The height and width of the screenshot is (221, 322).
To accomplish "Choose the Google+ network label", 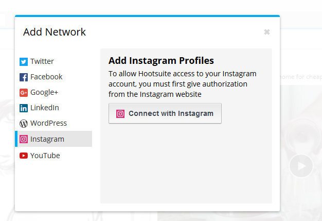I will 44,92.
